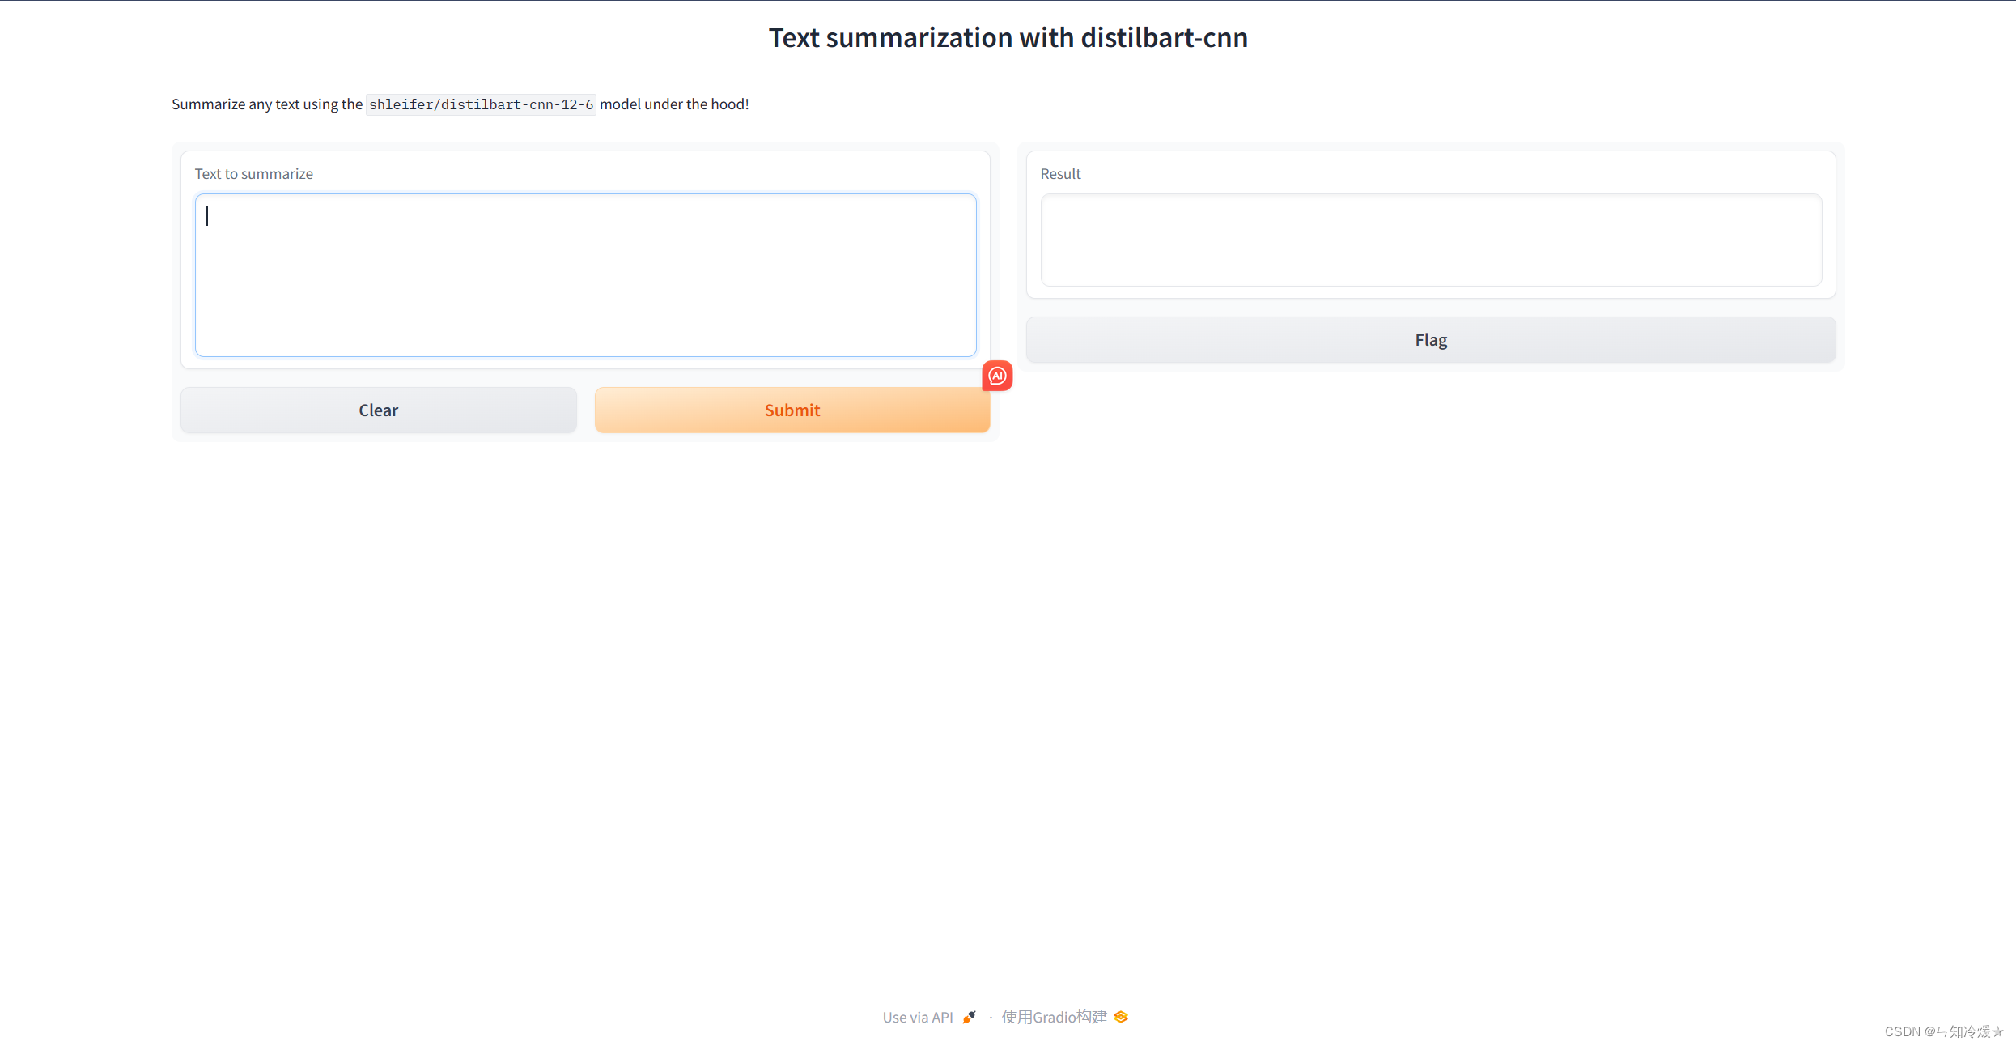Click the red AI assistant icon

pyautogui.click(x=997, y=376)
